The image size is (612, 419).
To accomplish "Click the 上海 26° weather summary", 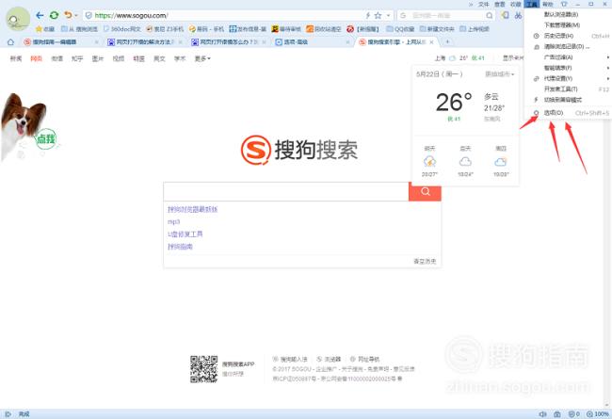I will pos(459,58).
